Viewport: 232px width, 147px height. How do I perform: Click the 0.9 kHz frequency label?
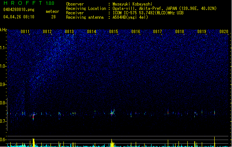click(x=3, y=85)
